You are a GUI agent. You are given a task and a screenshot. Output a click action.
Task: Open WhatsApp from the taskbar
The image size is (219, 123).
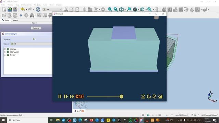[x=130, y=120]
